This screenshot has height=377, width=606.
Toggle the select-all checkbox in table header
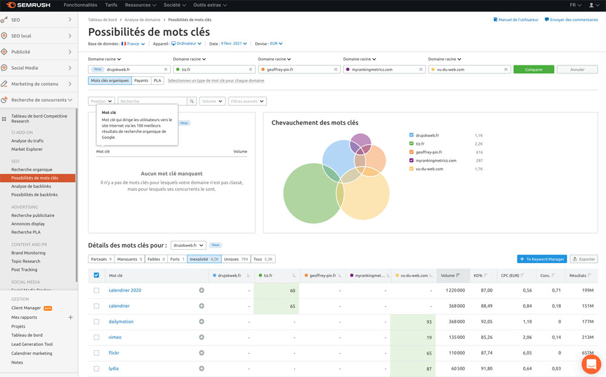pos(96,275)
